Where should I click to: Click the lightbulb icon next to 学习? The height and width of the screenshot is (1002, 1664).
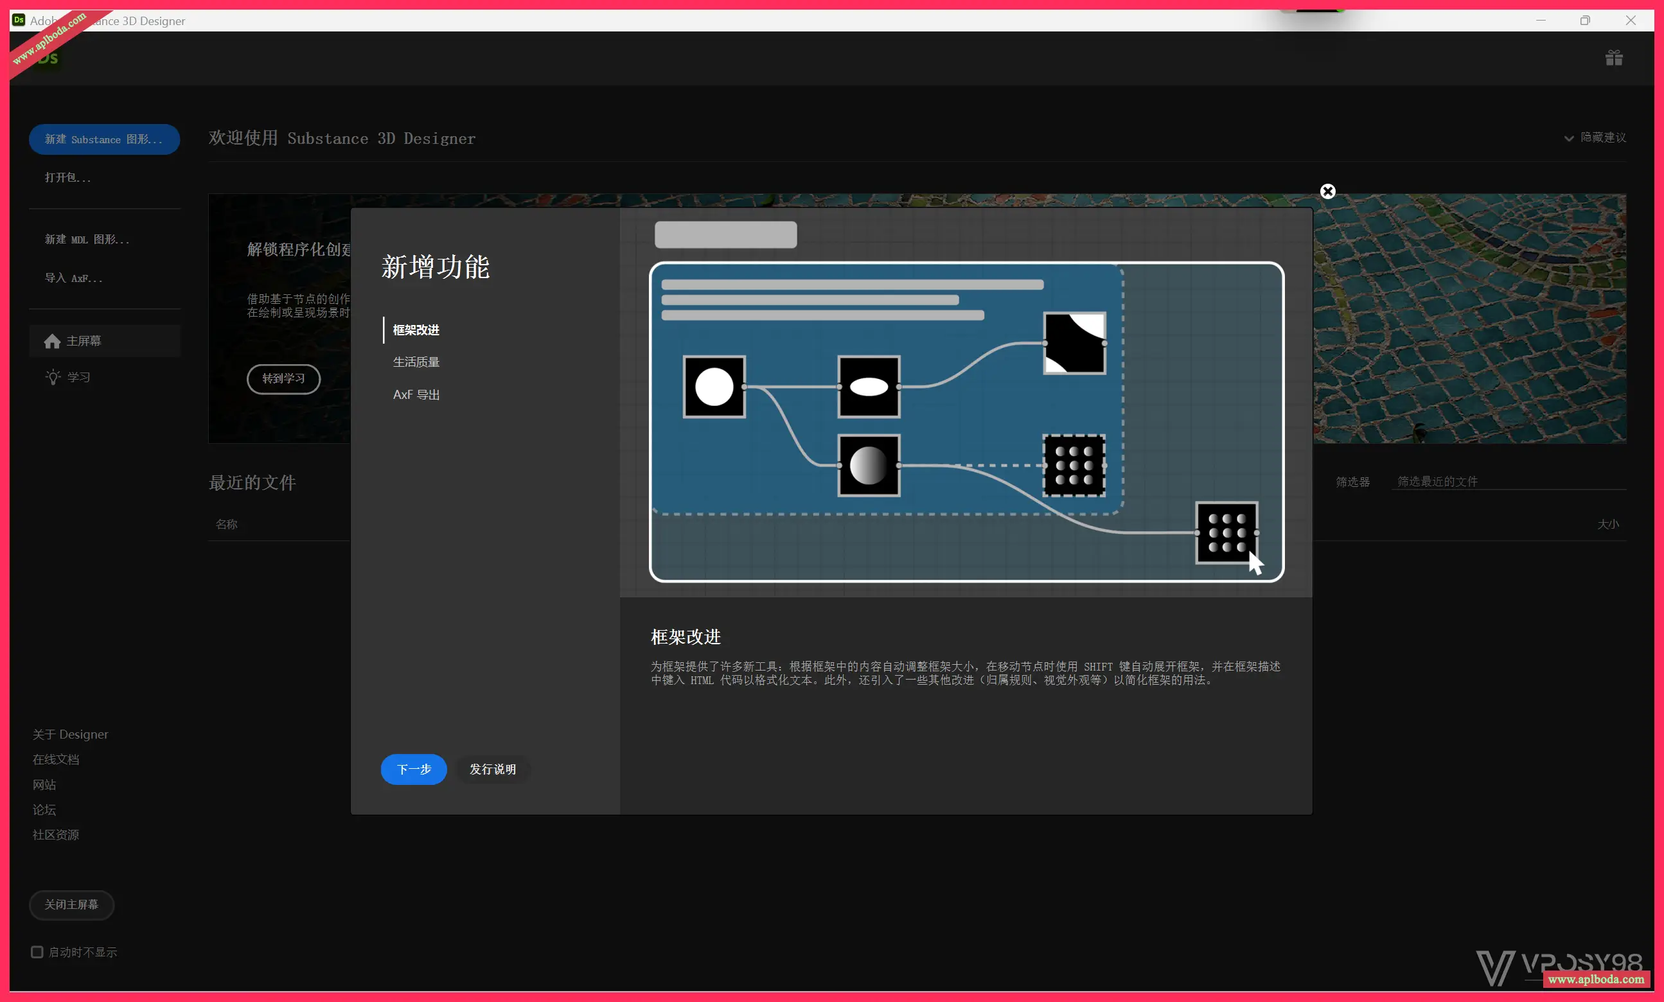coord(53,377)
